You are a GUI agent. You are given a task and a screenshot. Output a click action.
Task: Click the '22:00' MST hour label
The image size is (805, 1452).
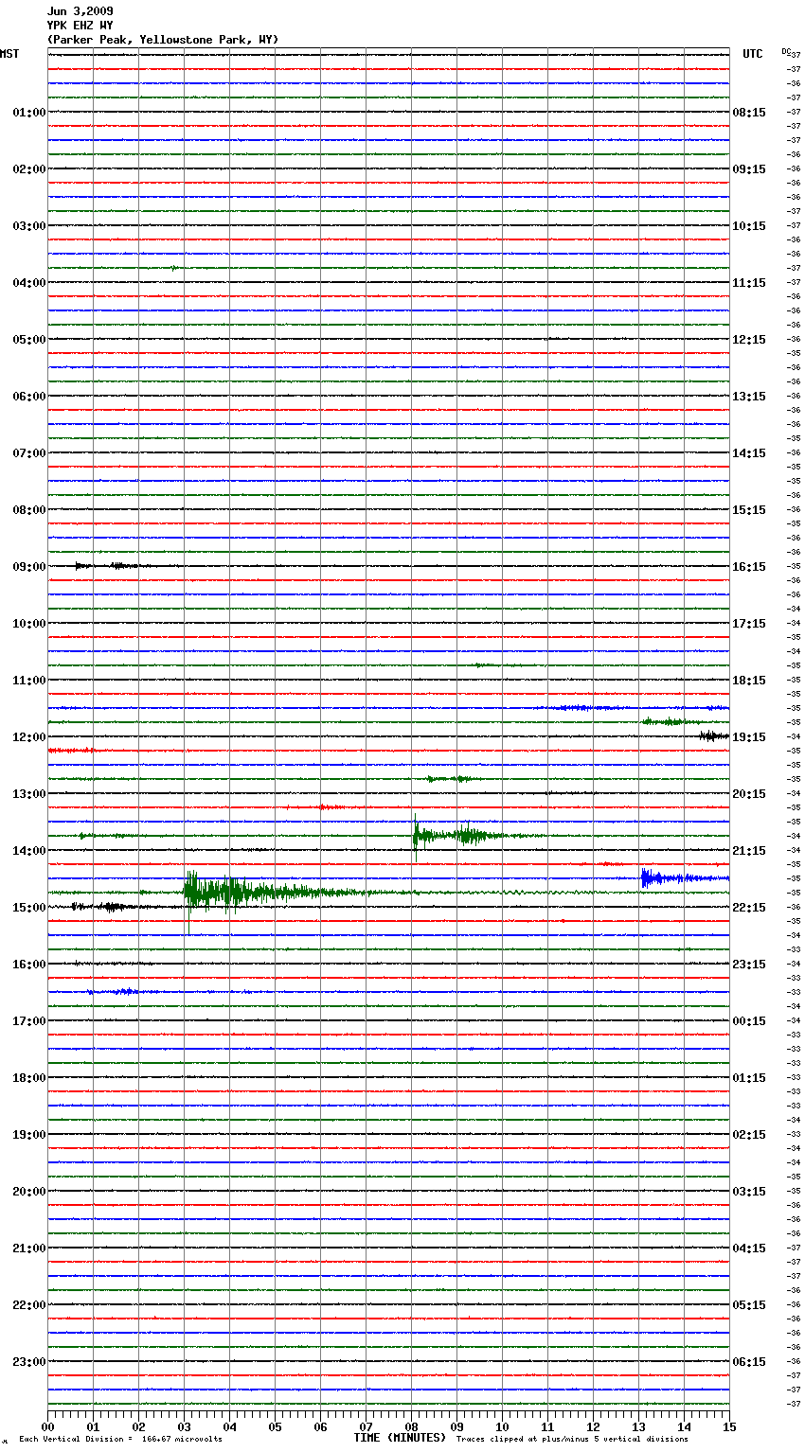click(29, 1305)
